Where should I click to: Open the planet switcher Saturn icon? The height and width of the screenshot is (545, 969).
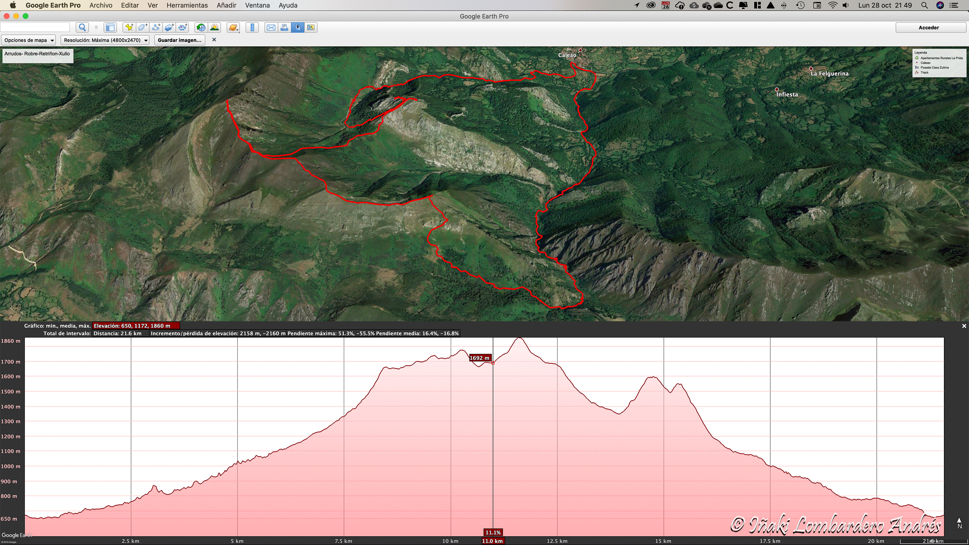tap(233, 28)
